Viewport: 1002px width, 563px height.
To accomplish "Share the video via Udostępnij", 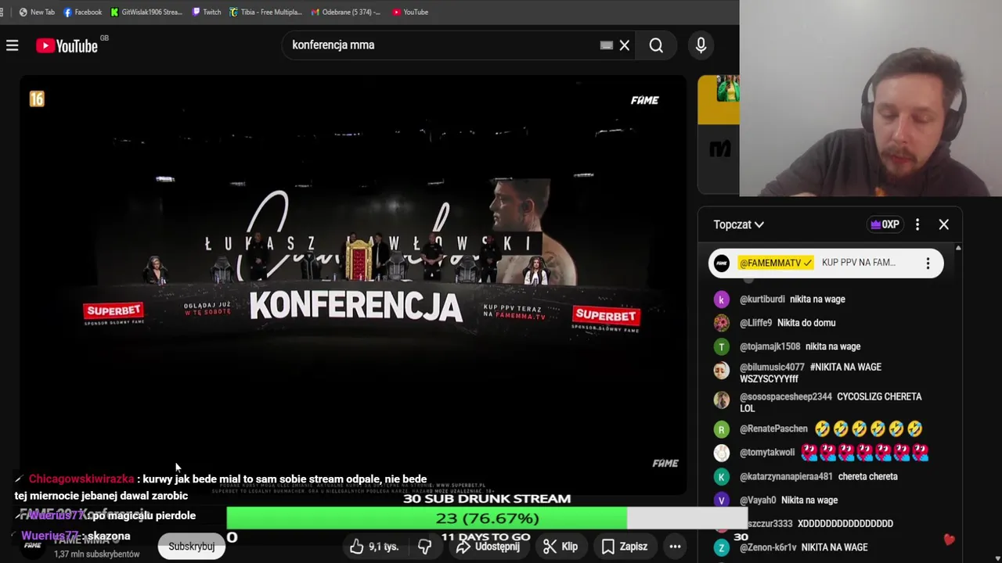I will [x=489, y=546].
